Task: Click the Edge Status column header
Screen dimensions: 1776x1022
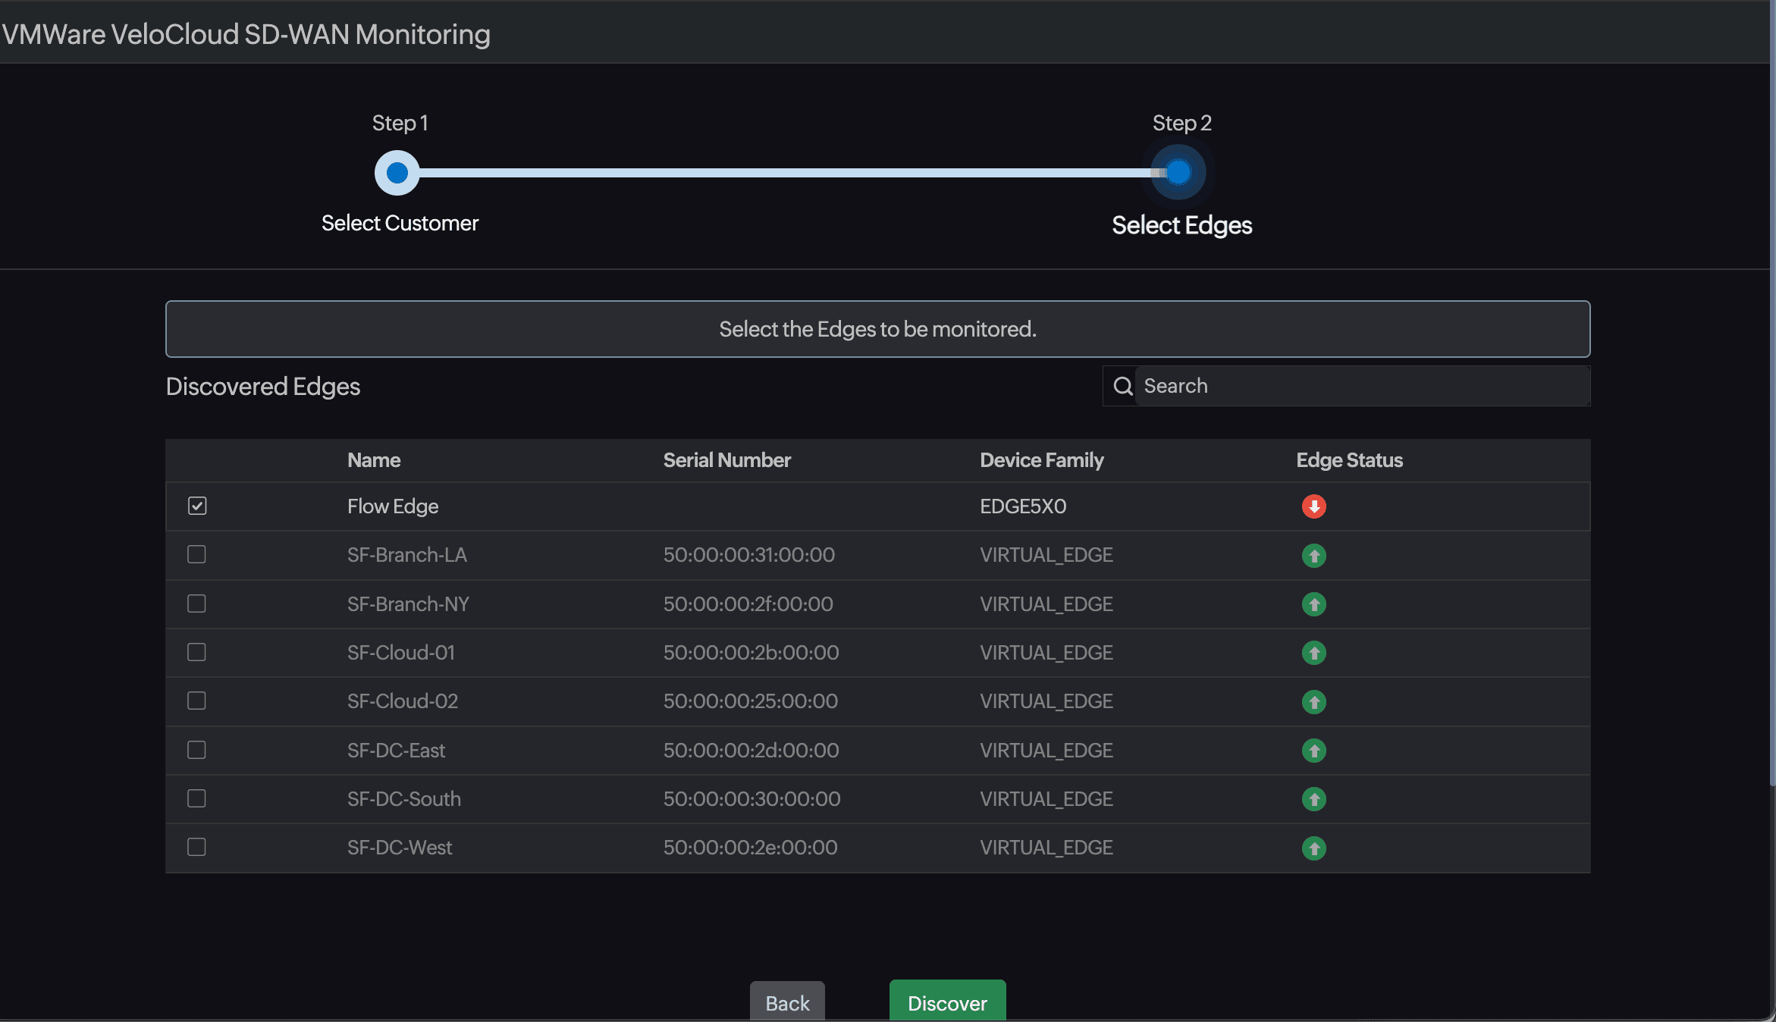Action: 1348,459
